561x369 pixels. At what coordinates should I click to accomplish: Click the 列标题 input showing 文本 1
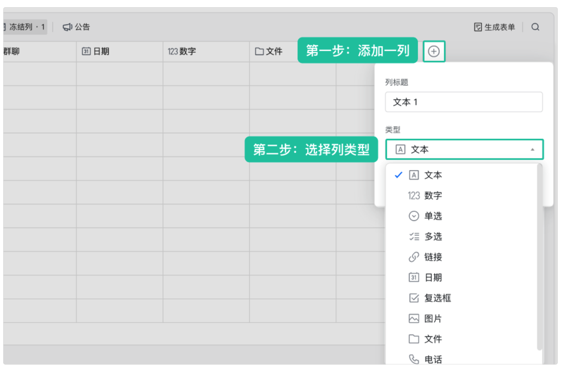pos(464,102)
